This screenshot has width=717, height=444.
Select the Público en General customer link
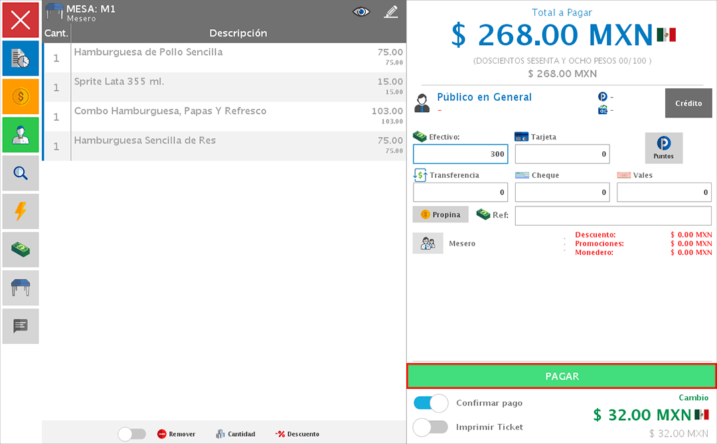pyautogui.click(x=484, y=96)
